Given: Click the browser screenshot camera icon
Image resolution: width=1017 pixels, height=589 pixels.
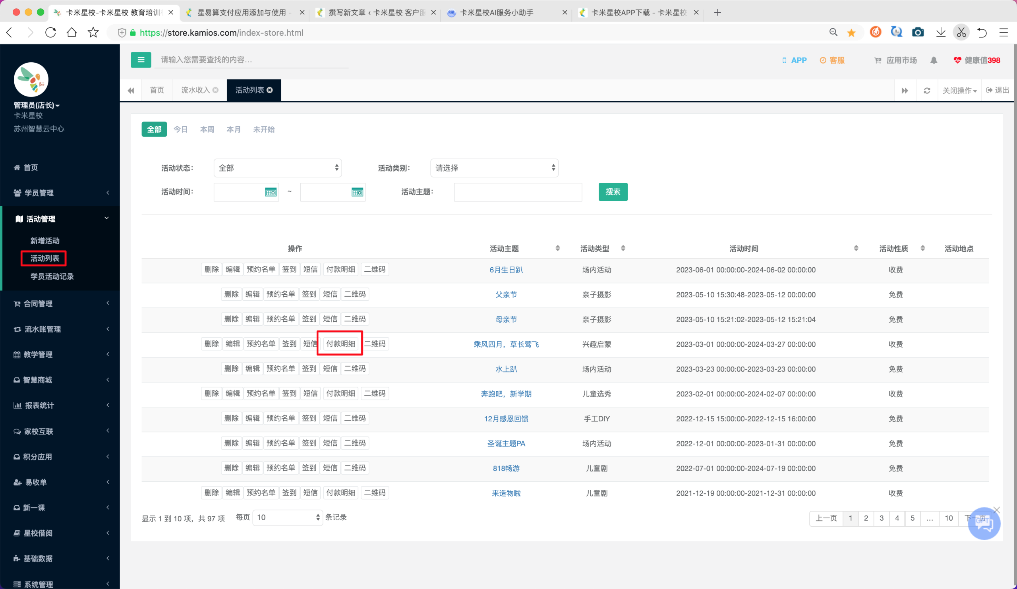Looking at the screenshot, I should point(918,33).
